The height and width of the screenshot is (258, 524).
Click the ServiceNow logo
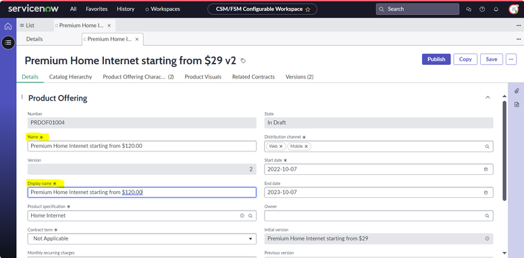33,9
